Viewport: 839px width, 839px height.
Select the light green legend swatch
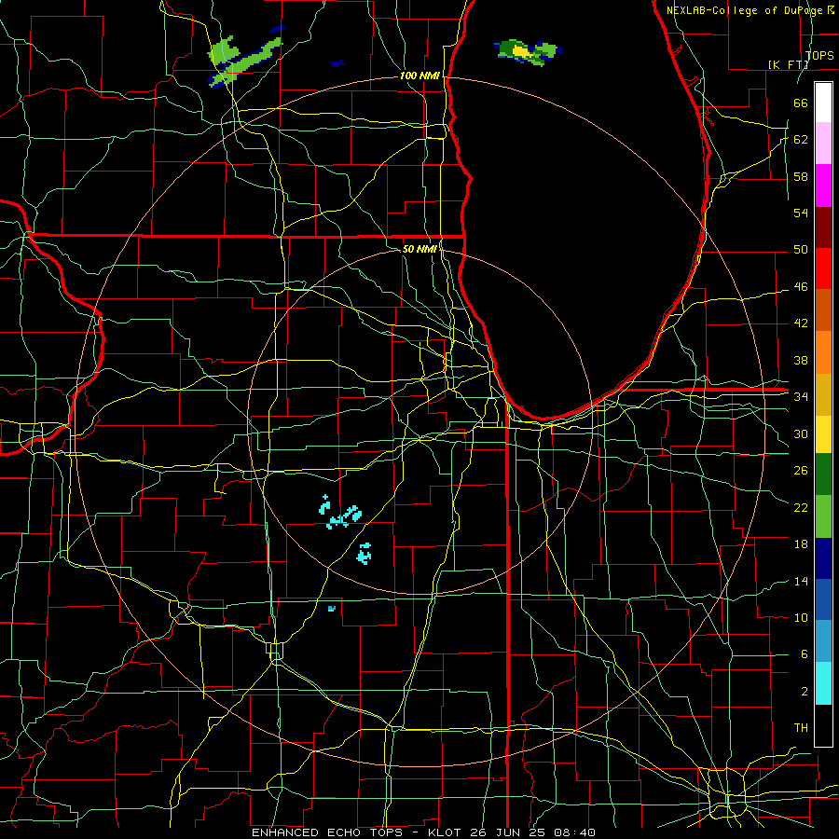click(823, 516)
